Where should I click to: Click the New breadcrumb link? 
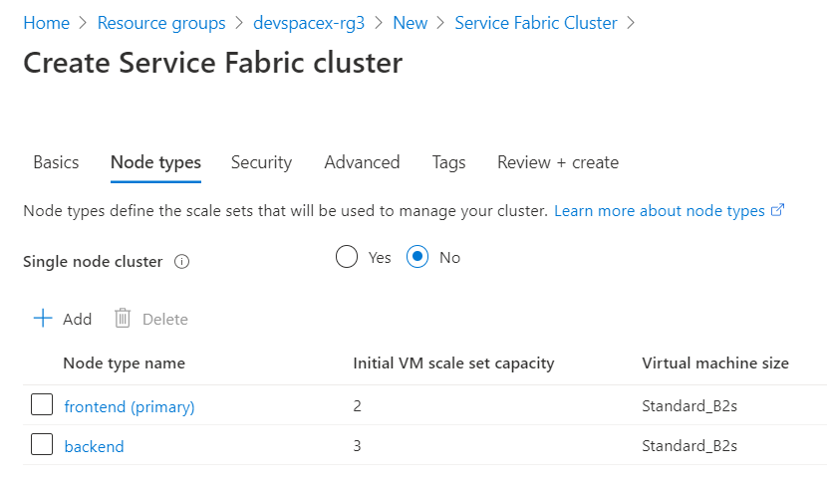(410, 23)
